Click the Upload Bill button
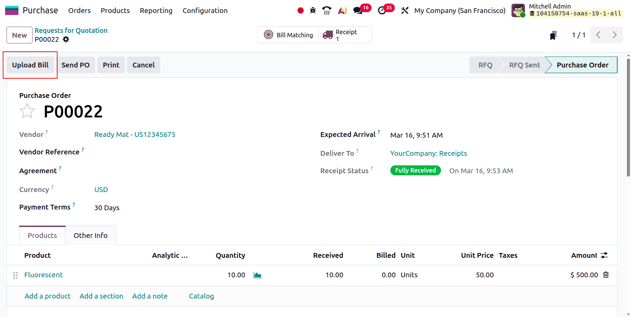The image size is (631, 317). point(30,65)
